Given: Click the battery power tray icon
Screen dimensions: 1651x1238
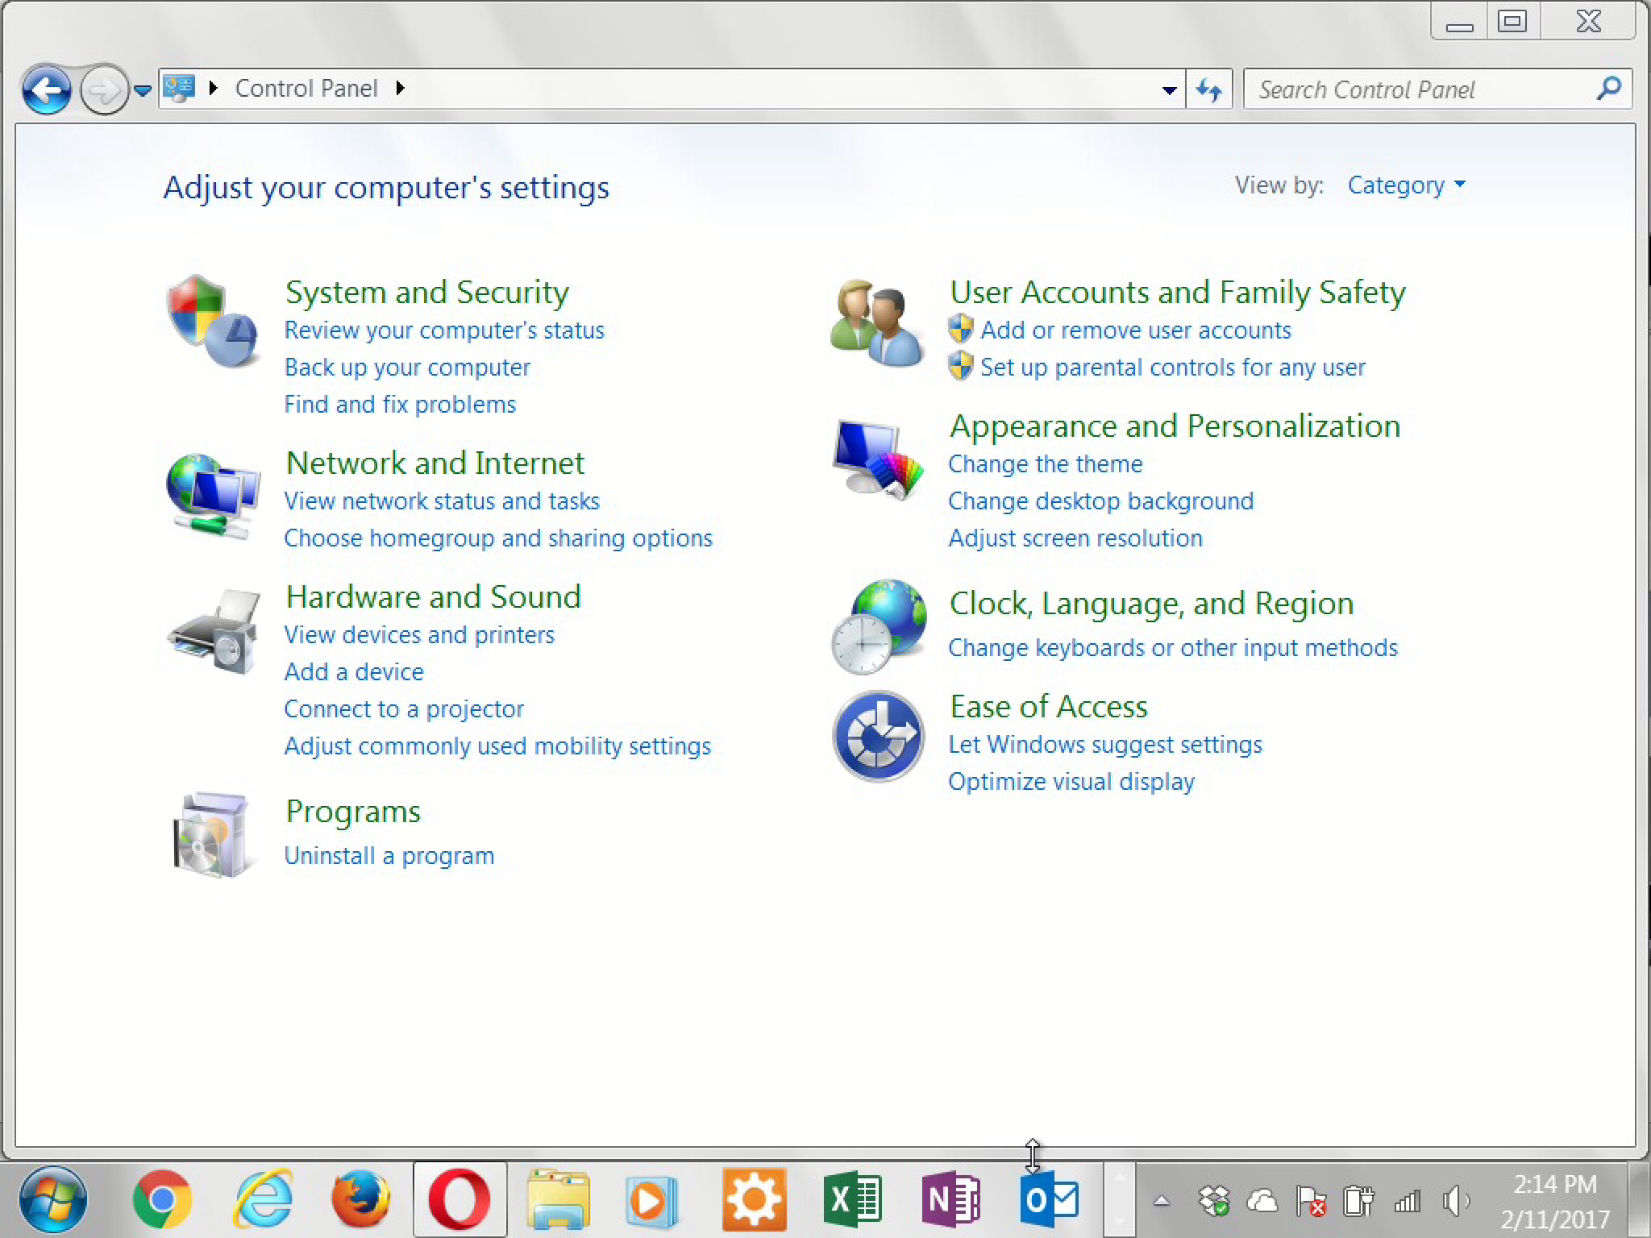Looking at the screenshot, I should 1358,1202.
